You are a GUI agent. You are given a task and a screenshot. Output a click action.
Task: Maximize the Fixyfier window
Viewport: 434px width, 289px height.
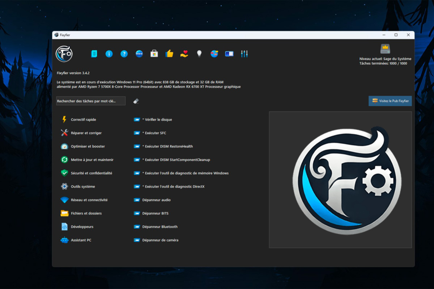click(396, 35)
